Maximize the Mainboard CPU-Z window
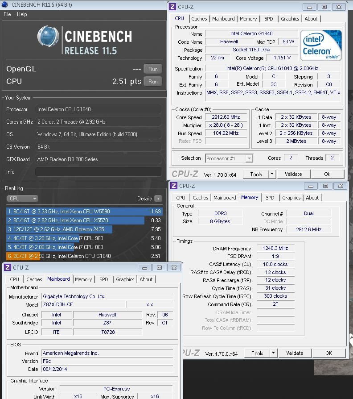 coord(160,268)
